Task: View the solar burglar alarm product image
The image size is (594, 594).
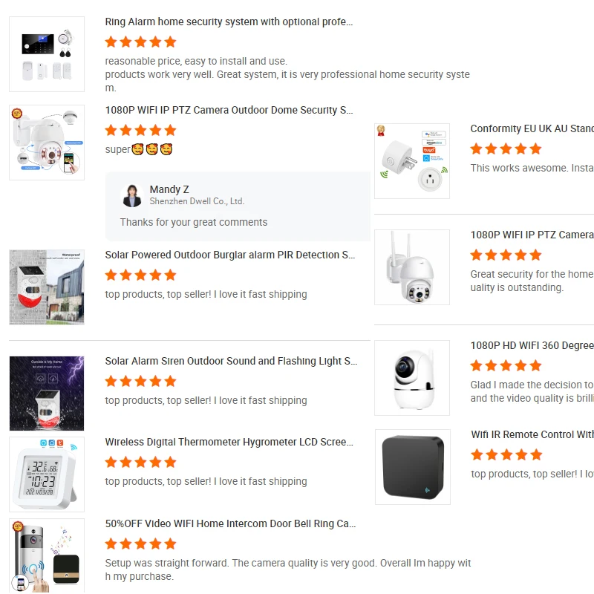Action: point(47,287)
